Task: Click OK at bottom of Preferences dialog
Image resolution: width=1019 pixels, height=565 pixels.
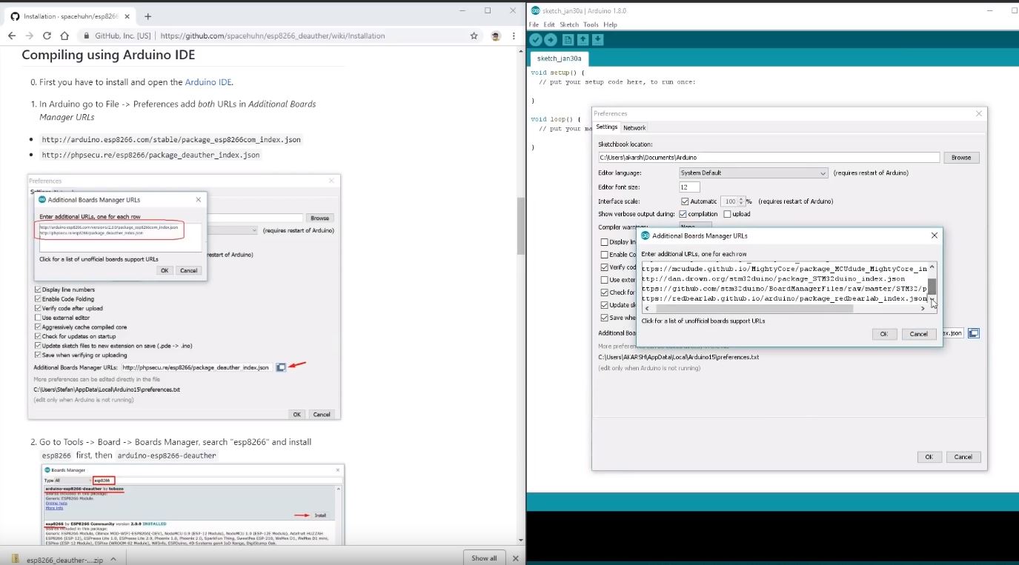Action: (929, 457)
